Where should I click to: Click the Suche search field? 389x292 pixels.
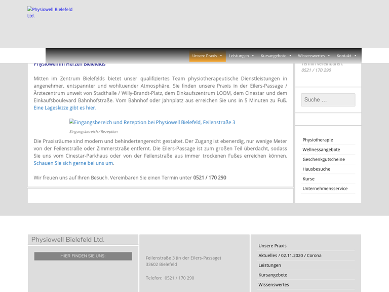[x=328, y=100]
